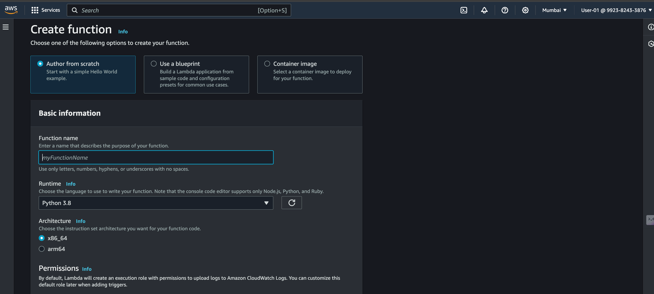Click the Info link beside Runtime

71,184
